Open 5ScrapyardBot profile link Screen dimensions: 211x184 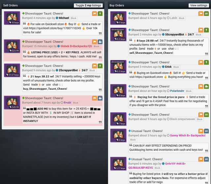[x=179, y=34]
